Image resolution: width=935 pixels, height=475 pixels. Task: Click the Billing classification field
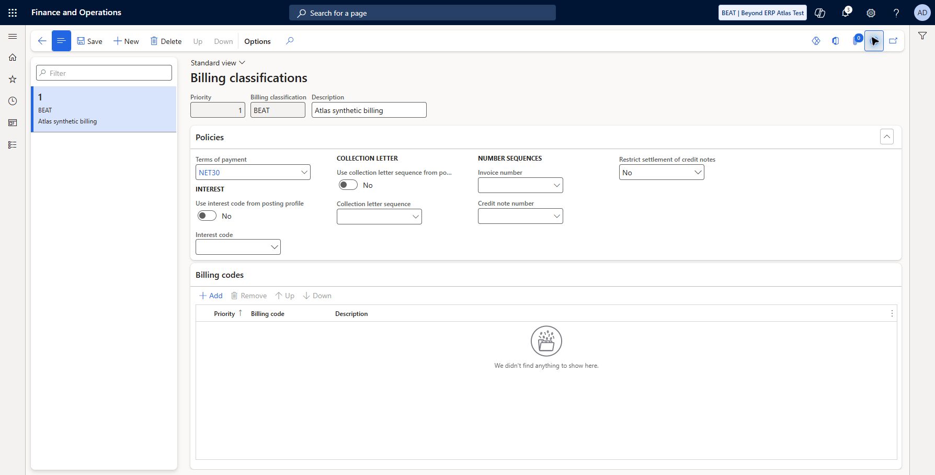point(278,110)
